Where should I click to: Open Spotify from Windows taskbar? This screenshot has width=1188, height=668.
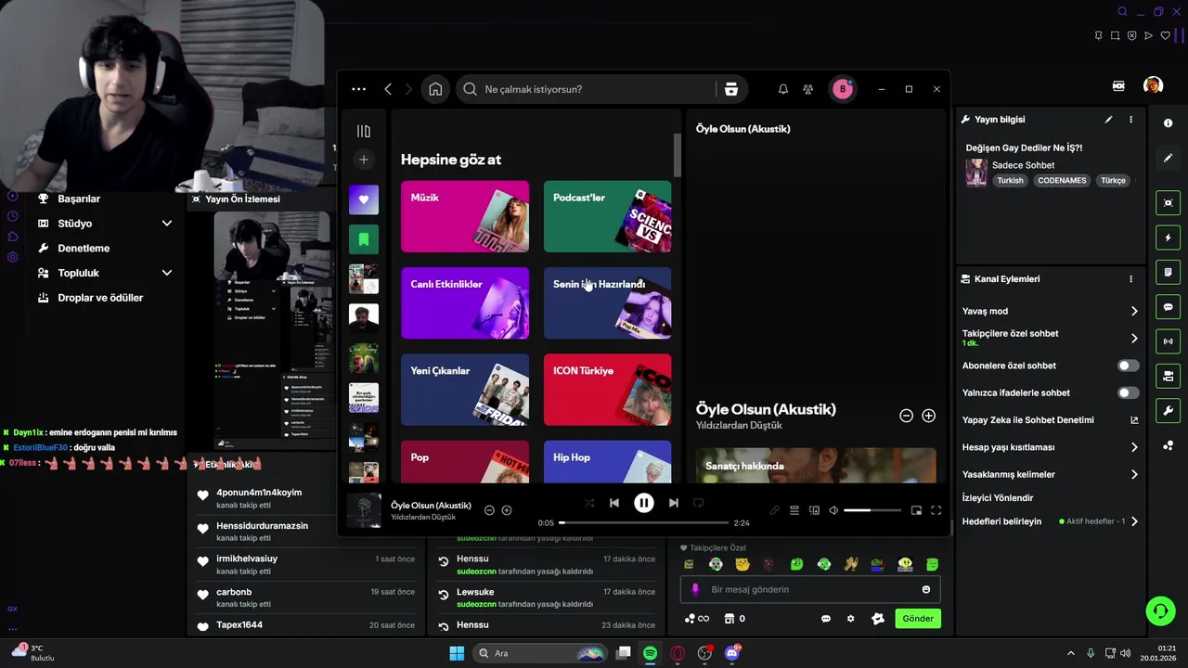coord(651,653)
